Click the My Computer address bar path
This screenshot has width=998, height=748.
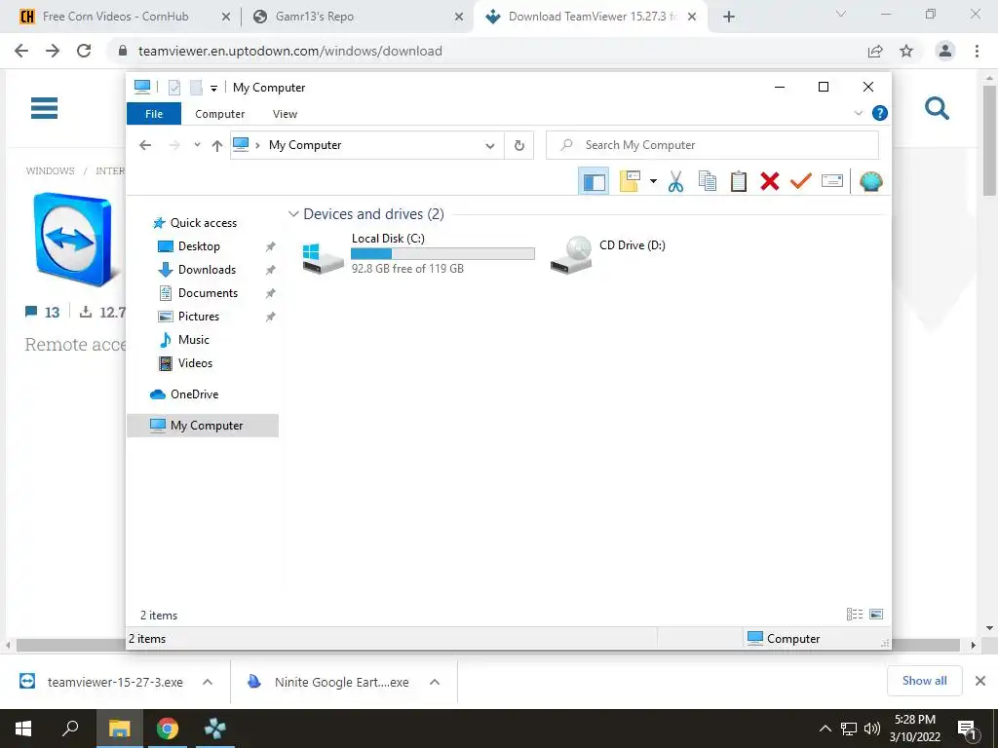(305, 145)
